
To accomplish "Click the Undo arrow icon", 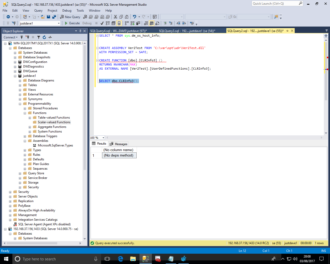I will [134, 17].
